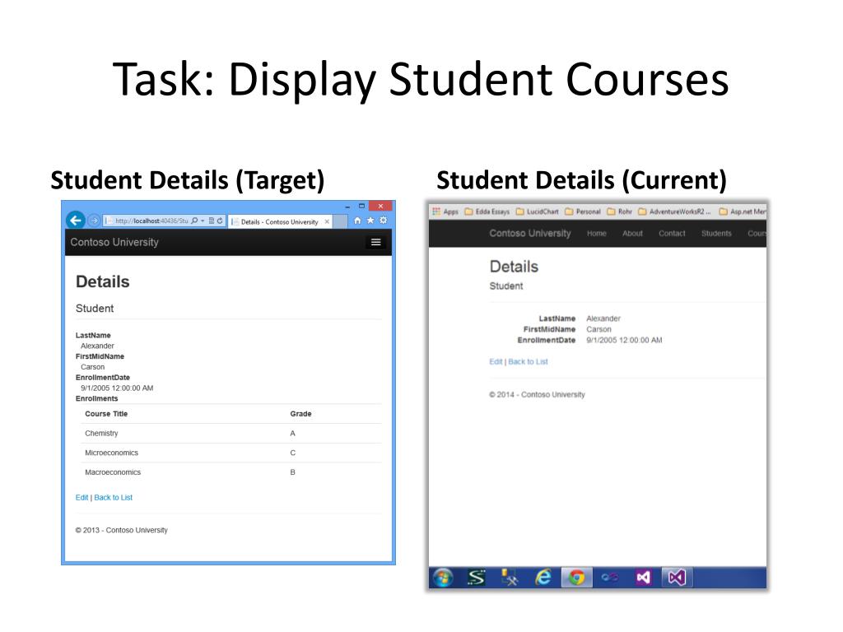Click the Macroeconomics course row
Image resolution: width=843 pixels, height=632 pixels.
(231, 472)
